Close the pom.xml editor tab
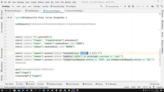The image size is (164, 92). tap(84, 11)
